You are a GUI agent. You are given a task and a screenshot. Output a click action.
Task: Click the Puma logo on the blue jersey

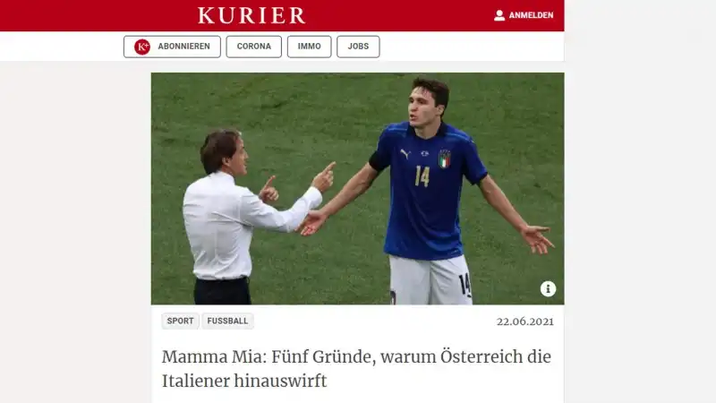coord(405,153)
